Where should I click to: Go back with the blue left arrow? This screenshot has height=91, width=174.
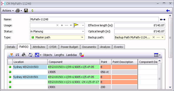(x=168, y=11)
